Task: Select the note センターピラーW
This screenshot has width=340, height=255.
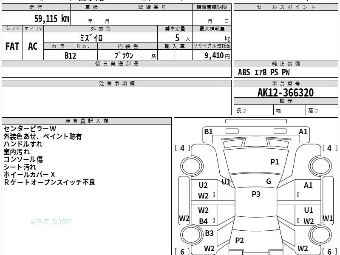Action: pos(30,129)
